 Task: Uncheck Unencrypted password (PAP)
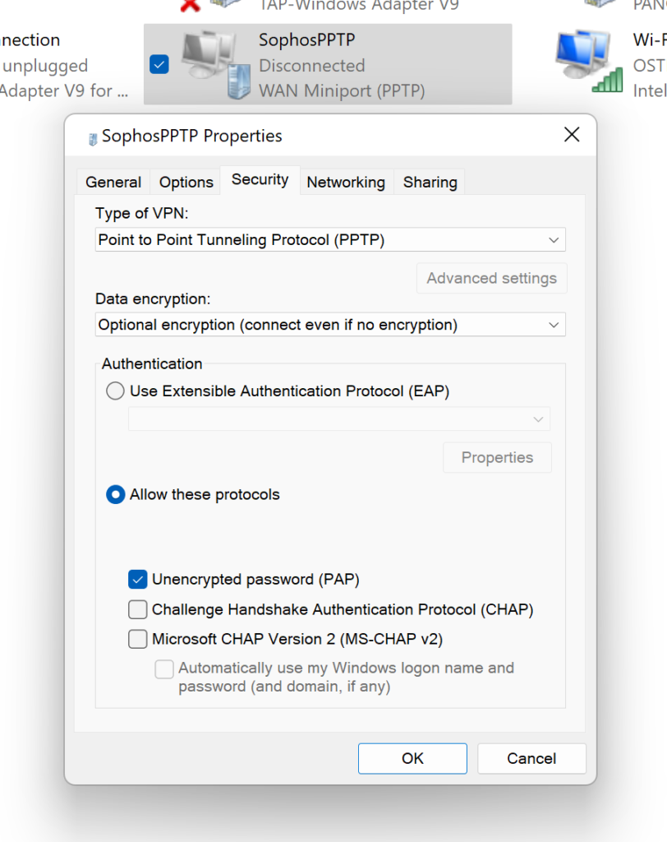click(138, 580)
